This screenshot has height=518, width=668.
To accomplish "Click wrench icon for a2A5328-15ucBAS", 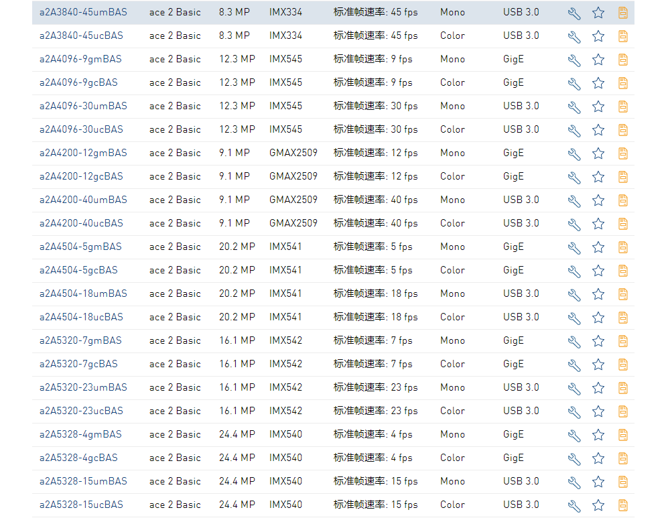I will tap(574, 505).
